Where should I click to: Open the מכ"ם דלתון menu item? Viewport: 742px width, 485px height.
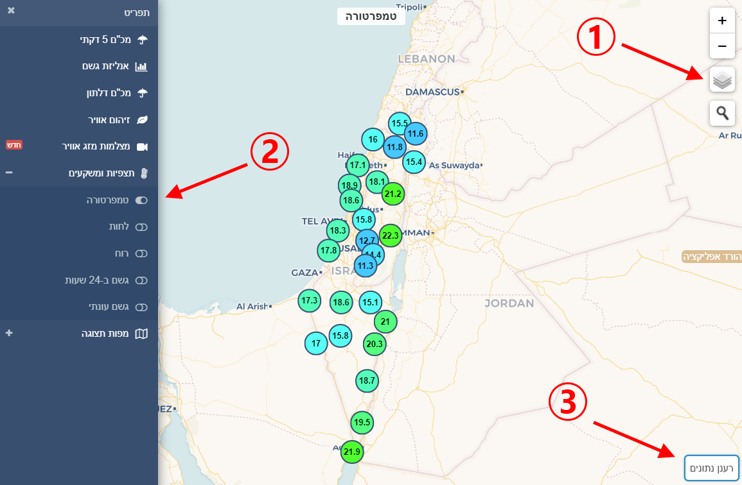click(x=109, y=93)
